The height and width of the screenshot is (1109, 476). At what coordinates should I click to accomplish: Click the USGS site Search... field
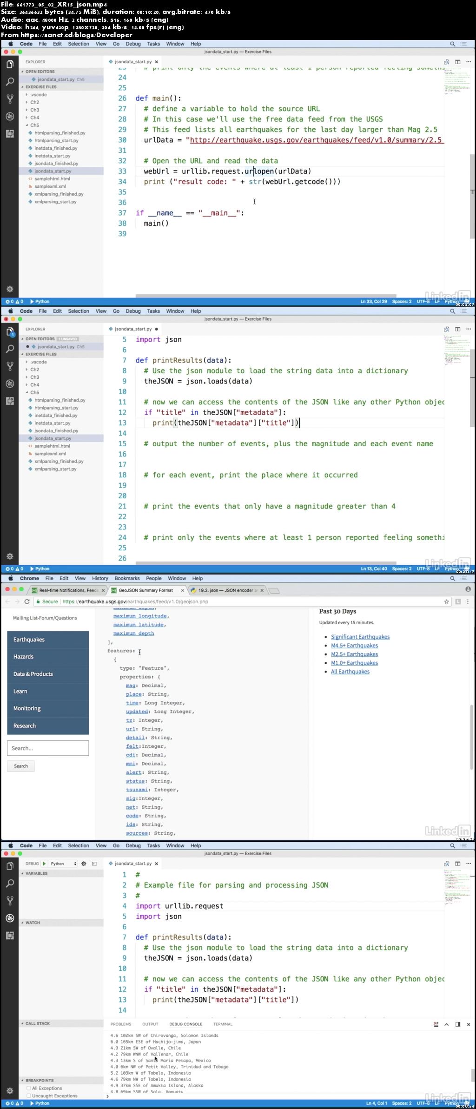pos(48,748)
